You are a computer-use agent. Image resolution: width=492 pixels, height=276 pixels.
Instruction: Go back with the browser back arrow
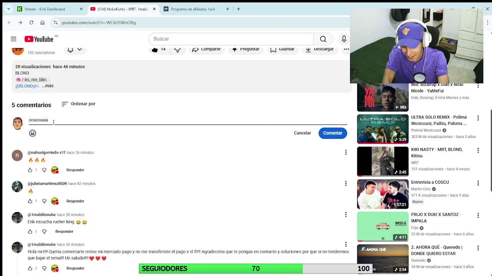coord(9,23)
